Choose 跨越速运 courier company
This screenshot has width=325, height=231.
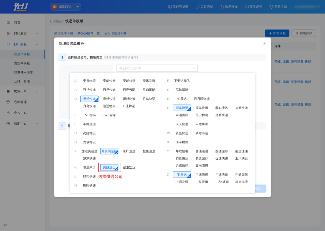(x=109, y=167)
